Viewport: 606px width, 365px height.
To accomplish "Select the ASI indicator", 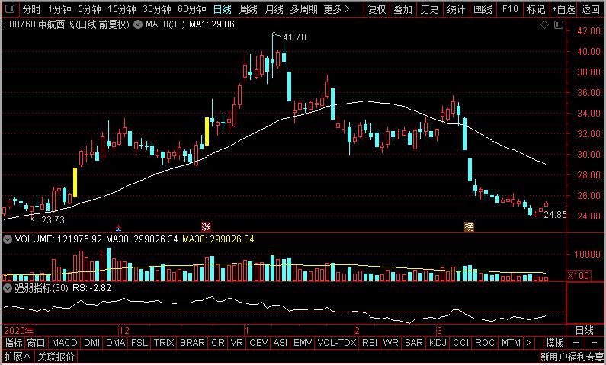I will 281,343.
